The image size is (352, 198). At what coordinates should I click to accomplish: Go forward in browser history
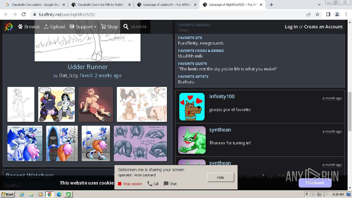tap(15, 14)
